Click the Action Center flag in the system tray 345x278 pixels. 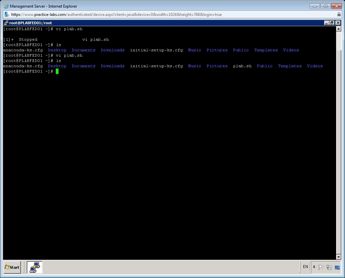tap(321, 267)
